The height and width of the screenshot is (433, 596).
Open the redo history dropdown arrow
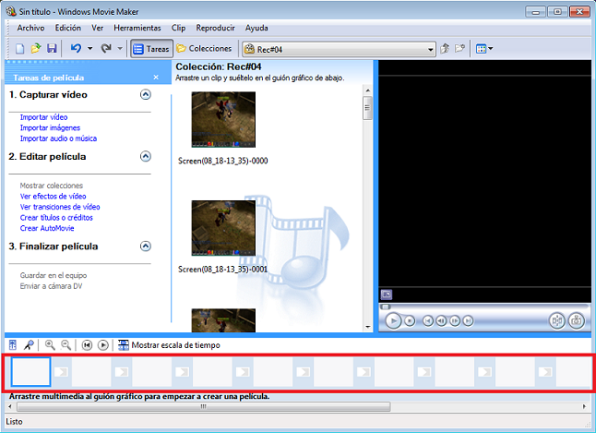(x=120, y=48)
